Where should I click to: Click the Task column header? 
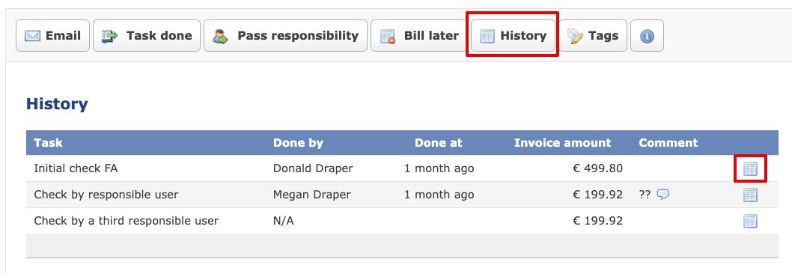point(49,143)
